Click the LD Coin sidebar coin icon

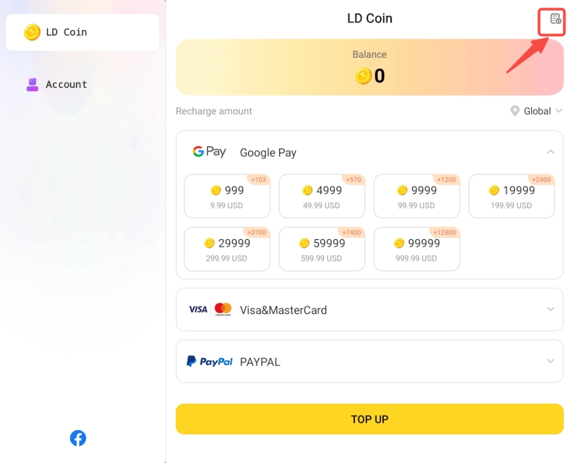32,32
